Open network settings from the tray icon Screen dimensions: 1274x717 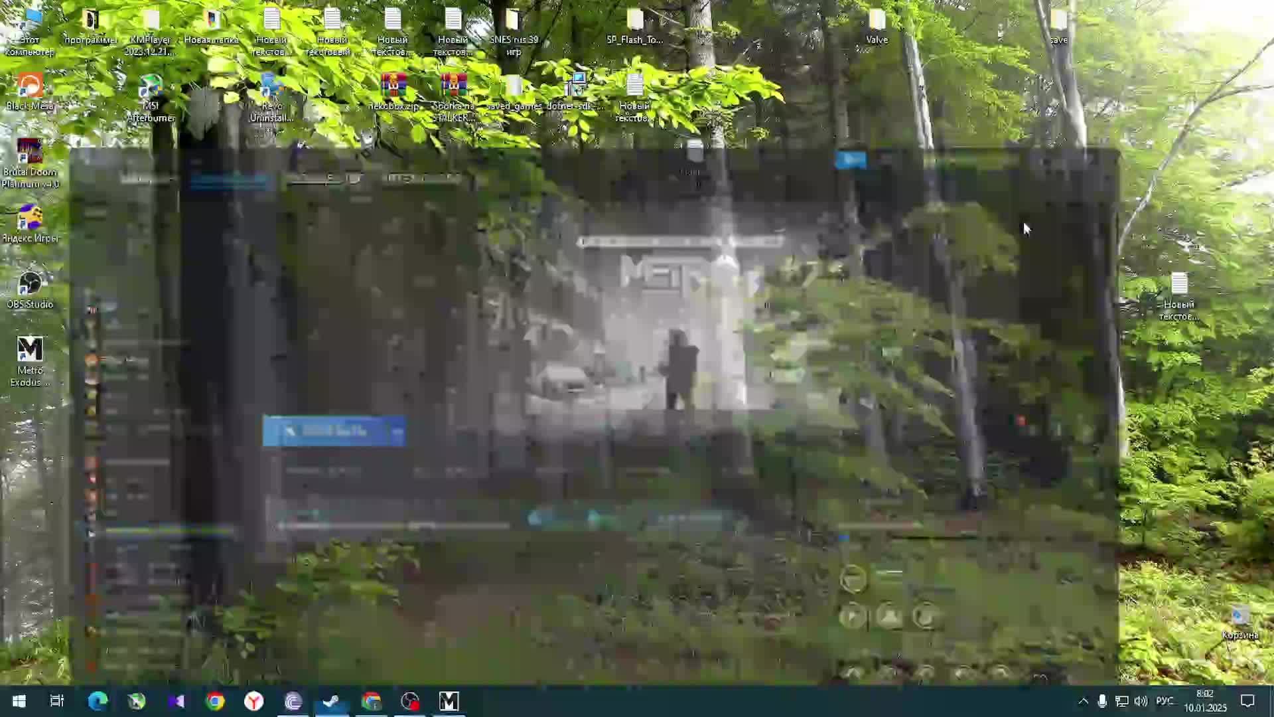click(x=1121, y=701)
